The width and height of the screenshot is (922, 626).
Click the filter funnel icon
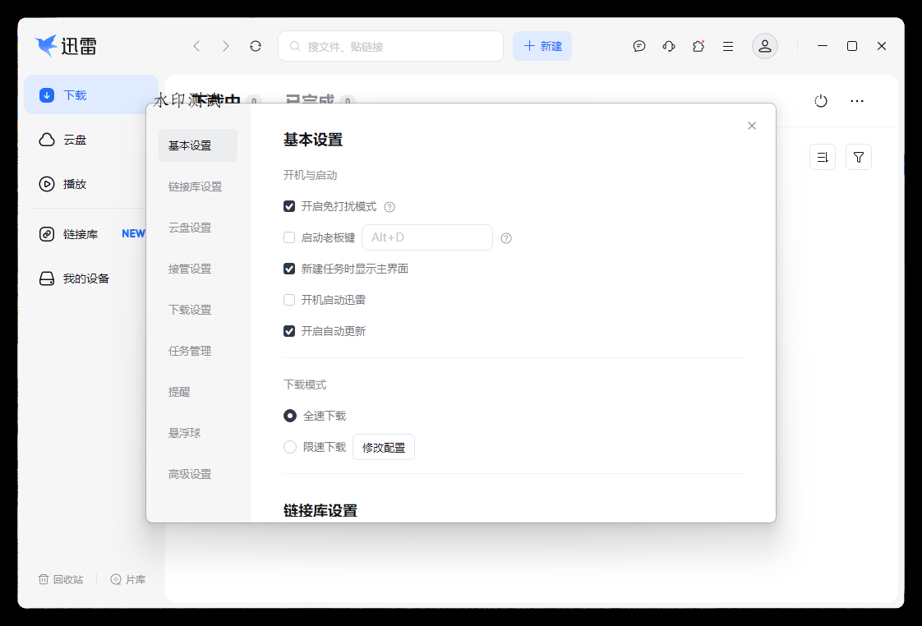pyautogui.click(x=859, y=157)
